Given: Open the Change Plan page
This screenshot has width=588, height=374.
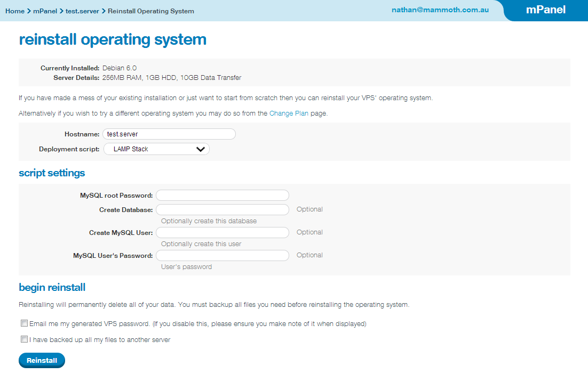Looking at the screenshot, I should pos(289,113).
